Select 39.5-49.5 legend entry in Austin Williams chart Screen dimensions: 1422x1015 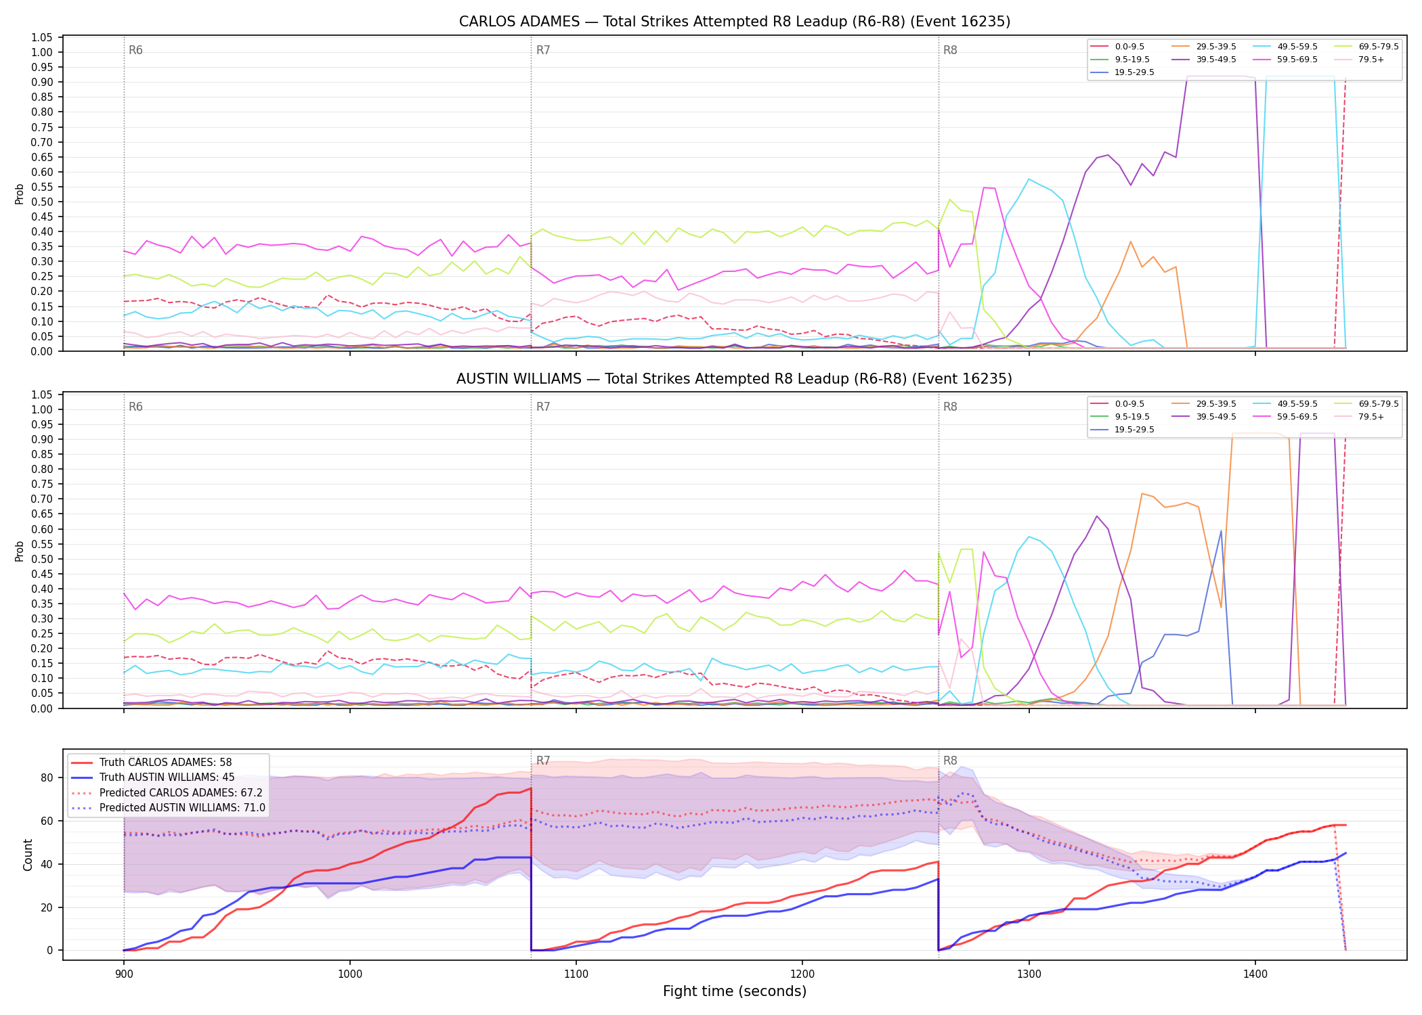pos(1204,417)
